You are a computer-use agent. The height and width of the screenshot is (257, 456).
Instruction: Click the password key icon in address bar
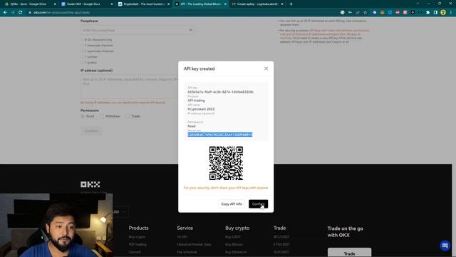pos(350,13)
